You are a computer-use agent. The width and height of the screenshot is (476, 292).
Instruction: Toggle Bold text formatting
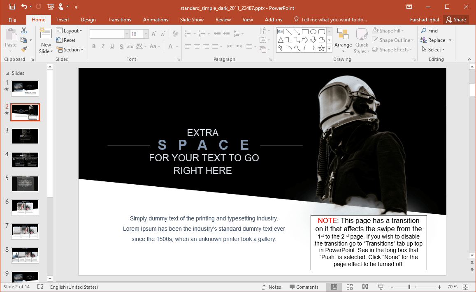(94, 46)
